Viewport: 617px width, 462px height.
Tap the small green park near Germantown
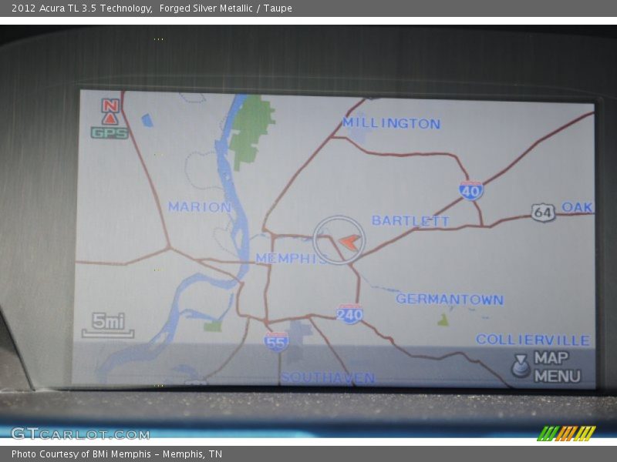tap(443, 320)
